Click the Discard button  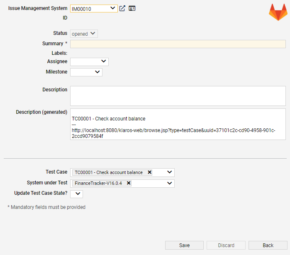226,245
